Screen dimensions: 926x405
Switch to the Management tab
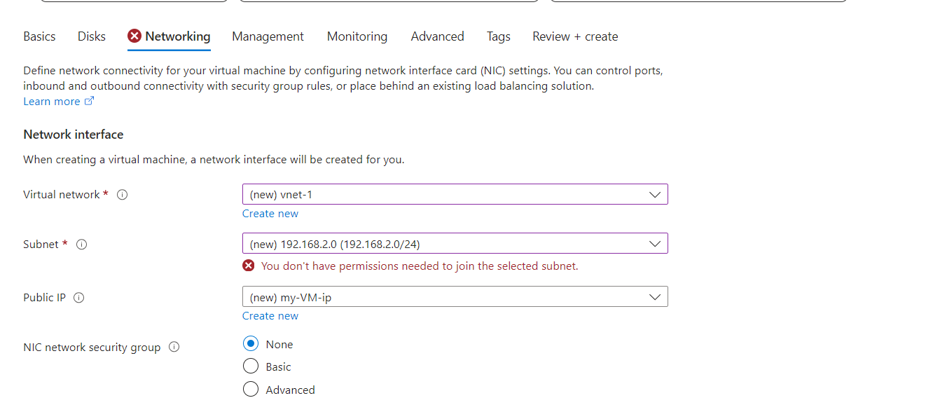pyautogui.click(x=268, y=36)
